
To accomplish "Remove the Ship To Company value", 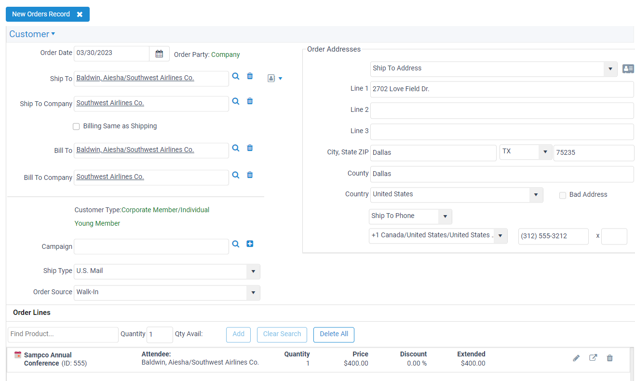I will pyautogui.click(x=250, y=101).
